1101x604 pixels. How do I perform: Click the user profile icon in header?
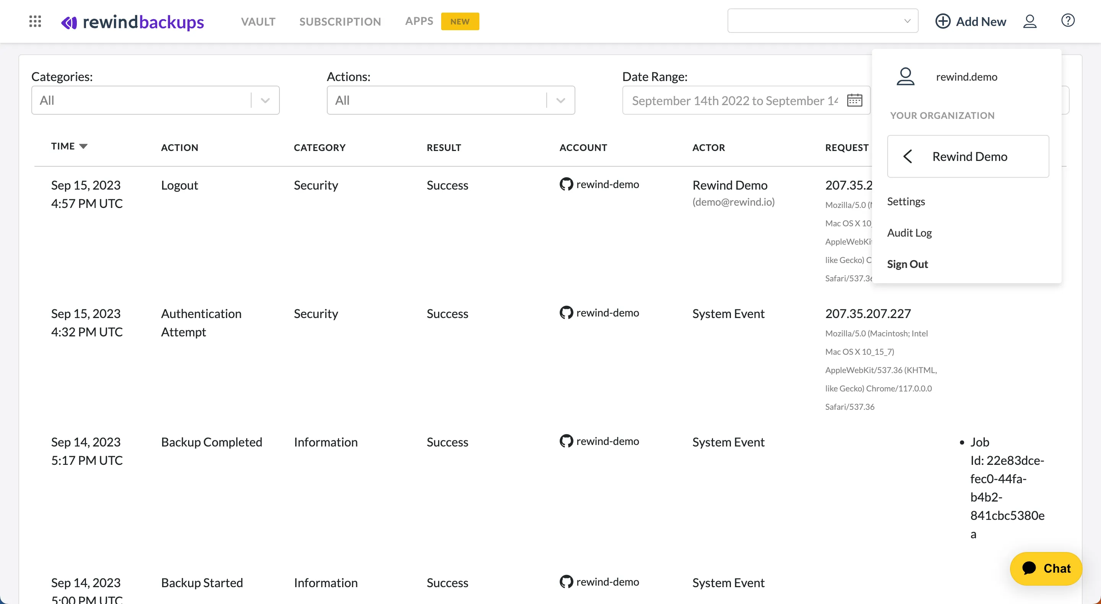[1030, 21]
